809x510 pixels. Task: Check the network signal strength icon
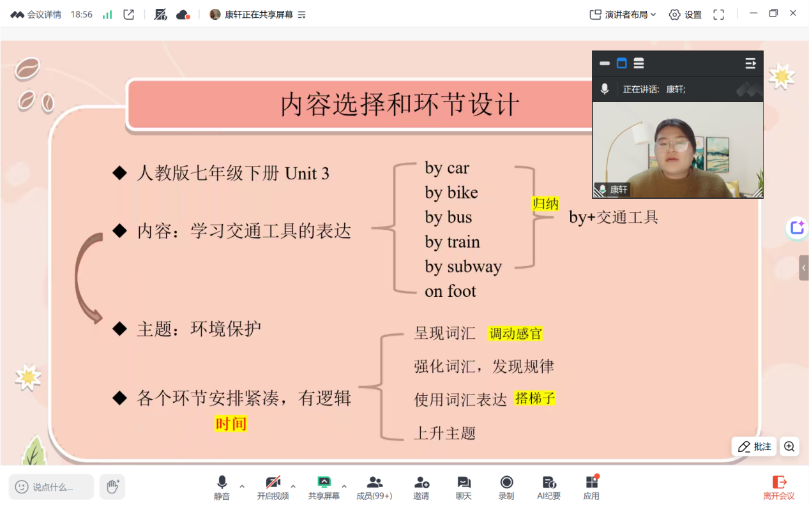[107, 14]
